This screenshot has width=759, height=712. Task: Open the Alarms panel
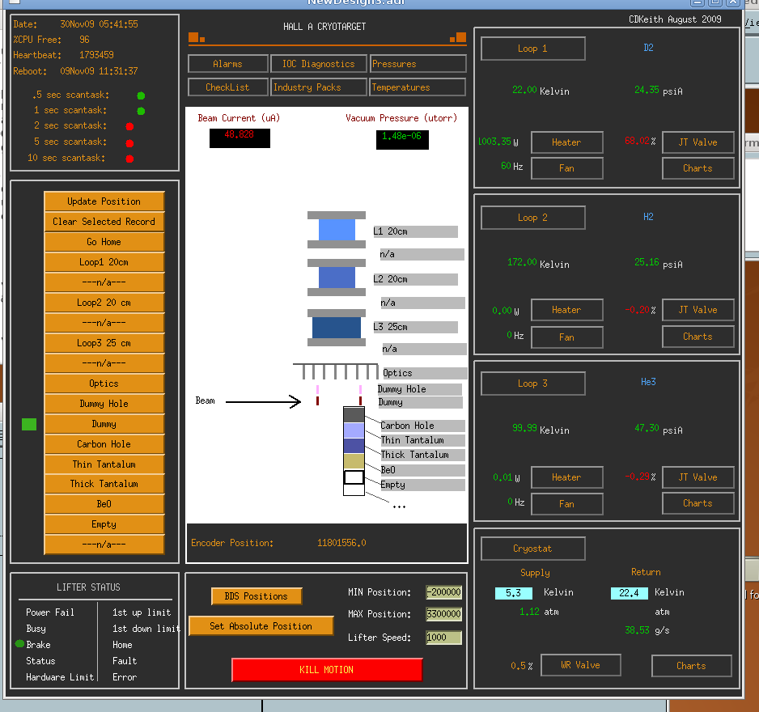click(x=227, y=64)
